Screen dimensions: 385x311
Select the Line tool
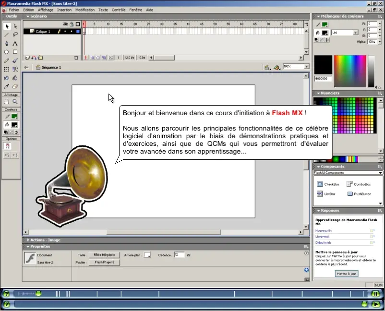[7, 35]
